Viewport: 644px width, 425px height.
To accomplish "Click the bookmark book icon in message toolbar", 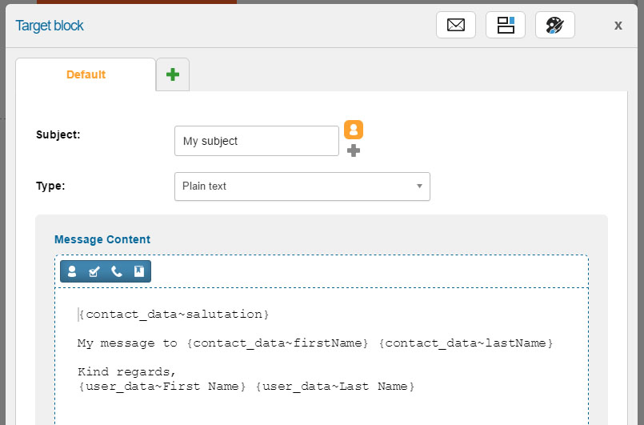I will 138,272.
